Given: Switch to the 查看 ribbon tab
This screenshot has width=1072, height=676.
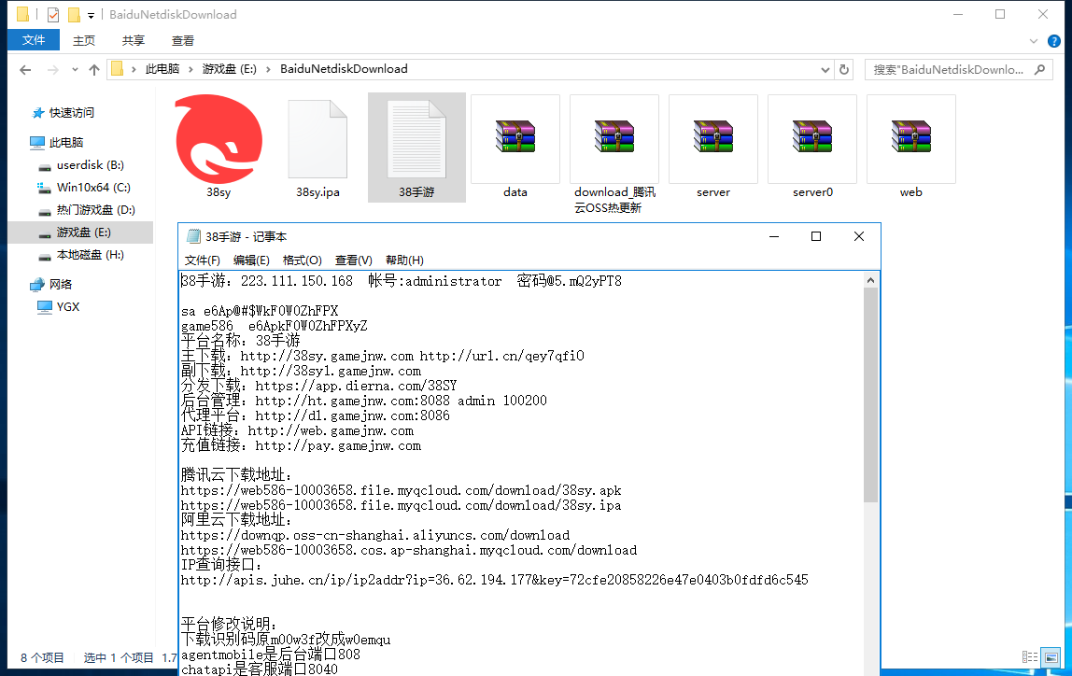Looking at the screenshot, I should [183, 41].
